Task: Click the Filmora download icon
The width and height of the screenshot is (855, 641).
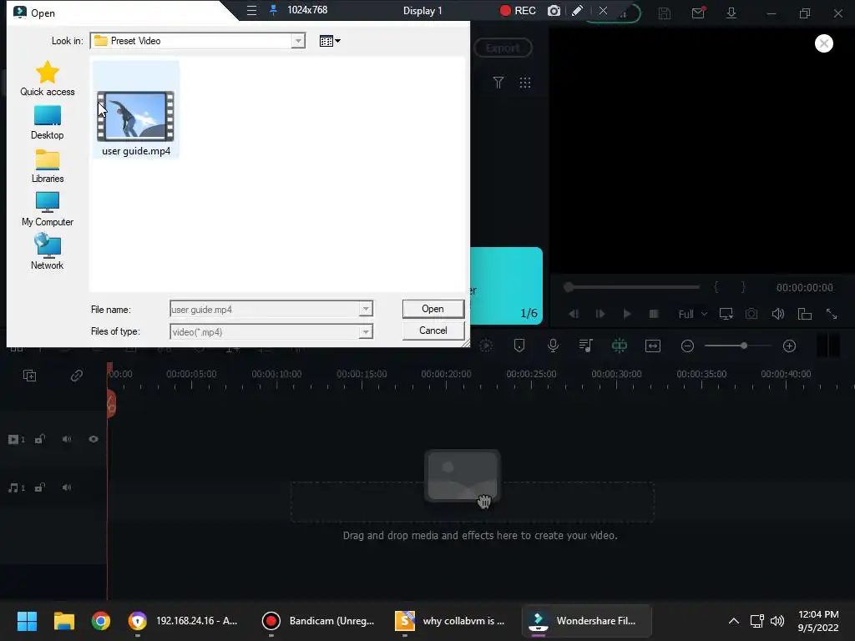Action: click(x=731, y=13)
